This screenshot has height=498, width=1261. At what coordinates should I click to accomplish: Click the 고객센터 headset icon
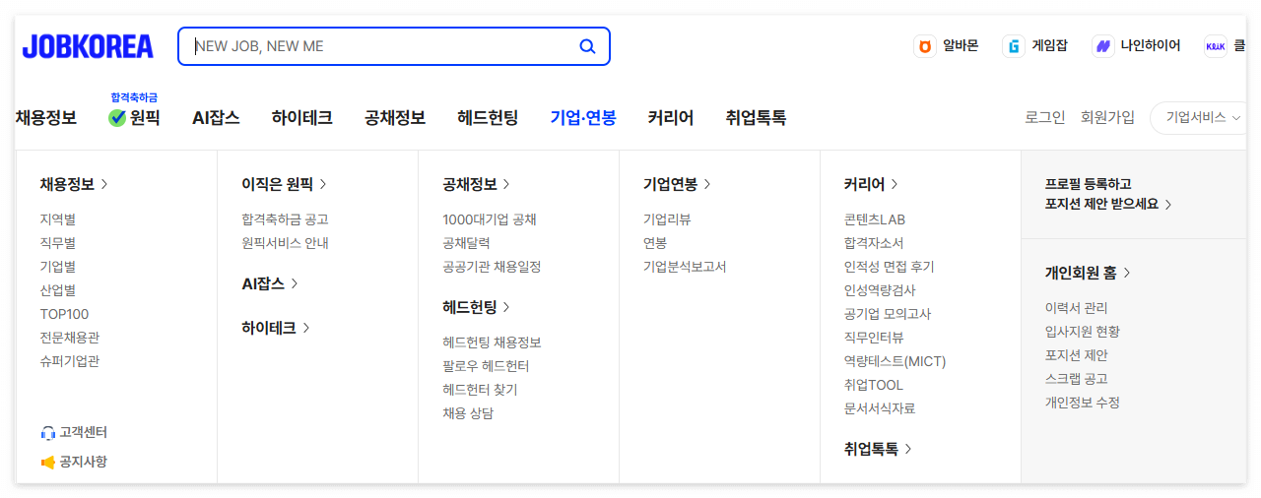tap(48, 433)
